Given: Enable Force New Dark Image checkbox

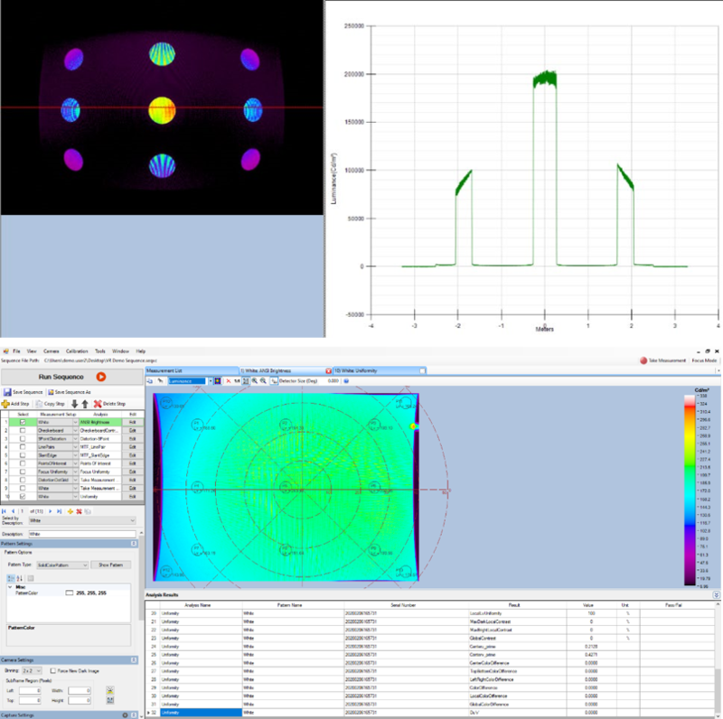Looking at the screenshot, I should pos(53,670).
